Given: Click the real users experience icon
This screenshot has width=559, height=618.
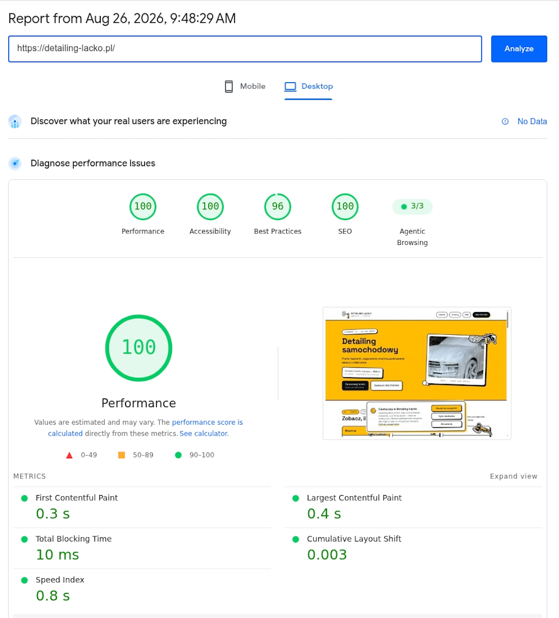Looking at the screenshot, I should (x=15, y=121).
